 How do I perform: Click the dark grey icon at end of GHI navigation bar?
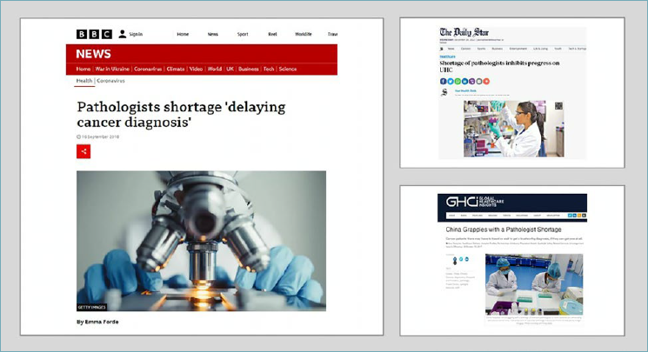[584, 216]
